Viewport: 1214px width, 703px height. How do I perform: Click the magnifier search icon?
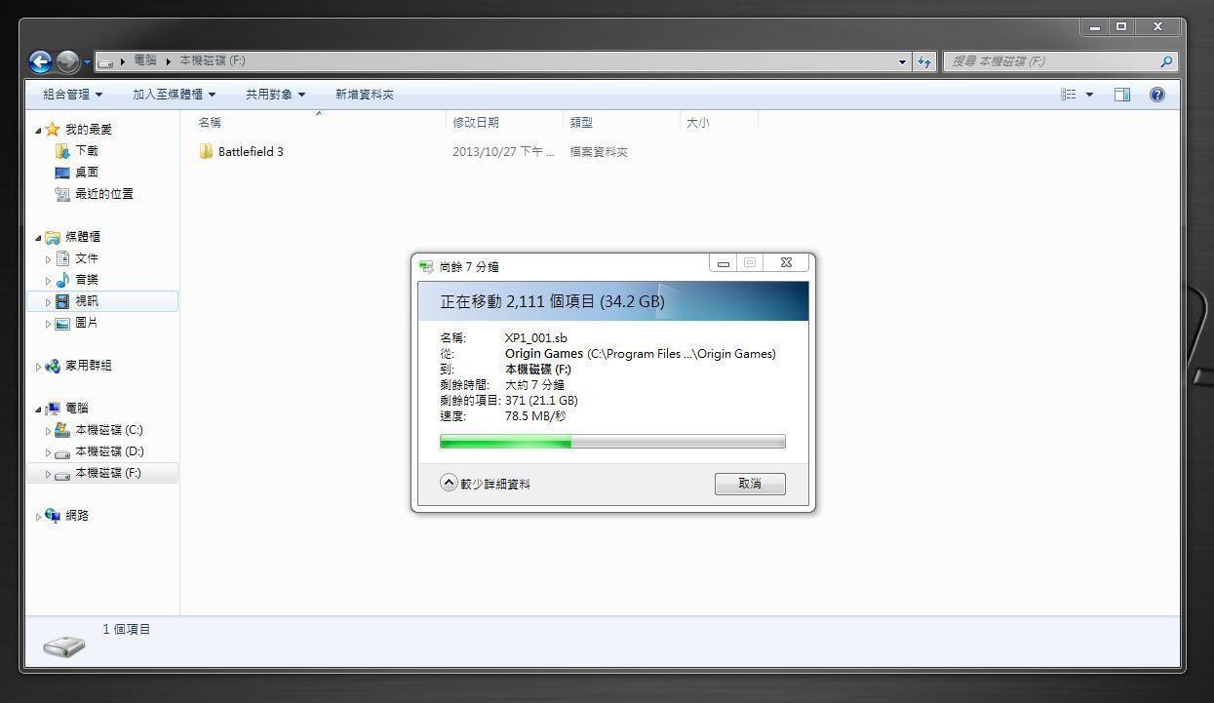click(1166, 61)
